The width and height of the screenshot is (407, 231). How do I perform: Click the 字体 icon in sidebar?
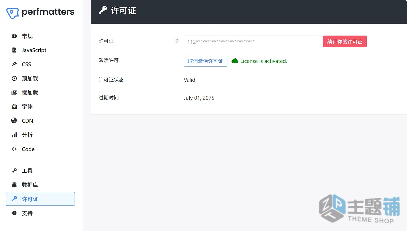coord(14,106)
